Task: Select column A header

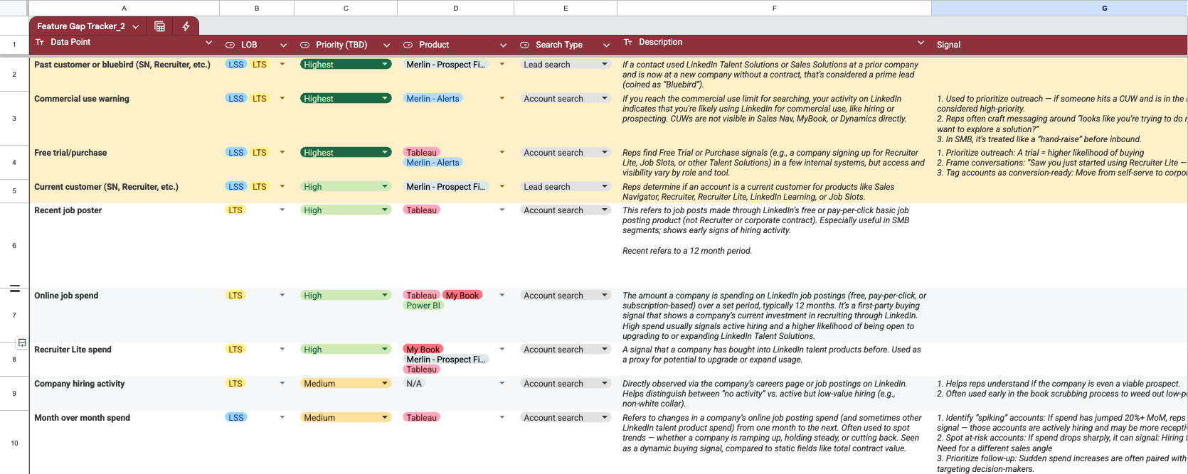Action: coord(124,8)
